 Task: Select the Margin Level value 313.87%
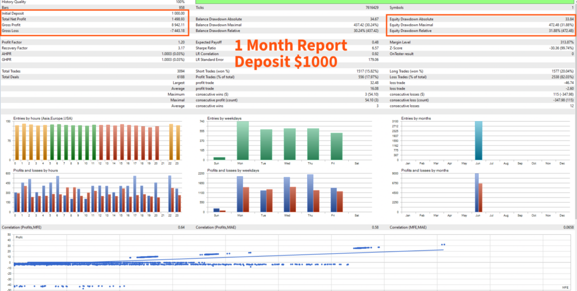[x=567, y=42]
